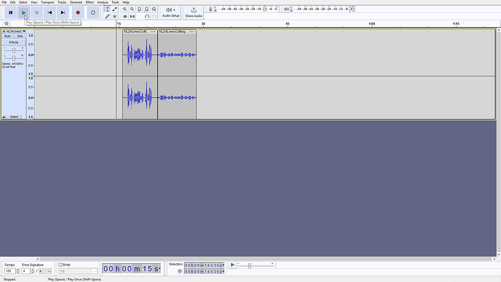Screen dimensions: 501x282
Task: Fit selection to width zoom icon
Action: pyautogui.click(x=139, y=9)
